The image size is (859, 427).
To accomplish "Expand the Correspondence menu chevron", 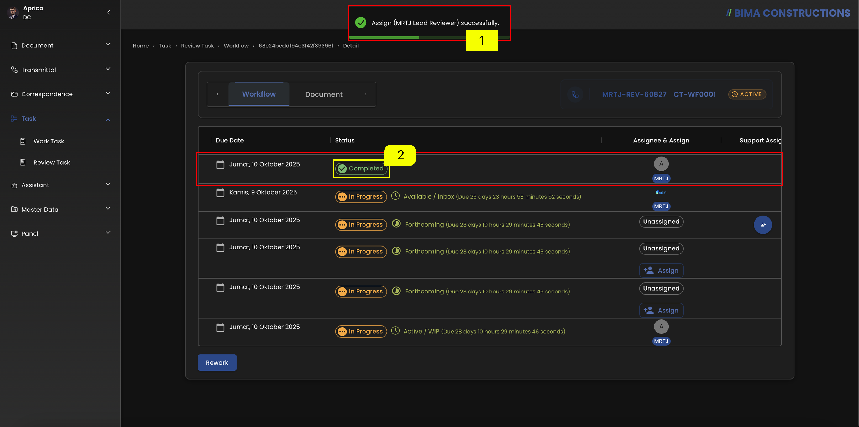I will pos(108,93).
